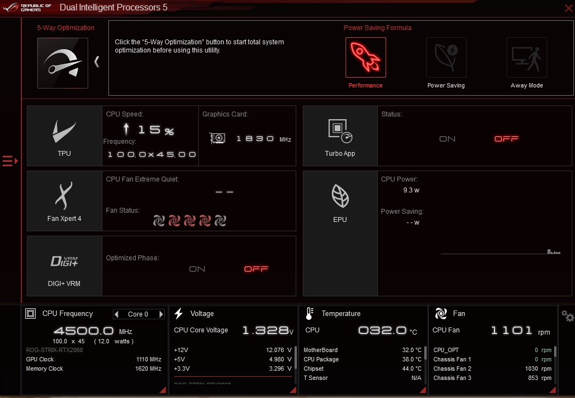This screenshot has width=575, height=398.
Task: Open monitor settings gears icon
Action: coord(567,315)
